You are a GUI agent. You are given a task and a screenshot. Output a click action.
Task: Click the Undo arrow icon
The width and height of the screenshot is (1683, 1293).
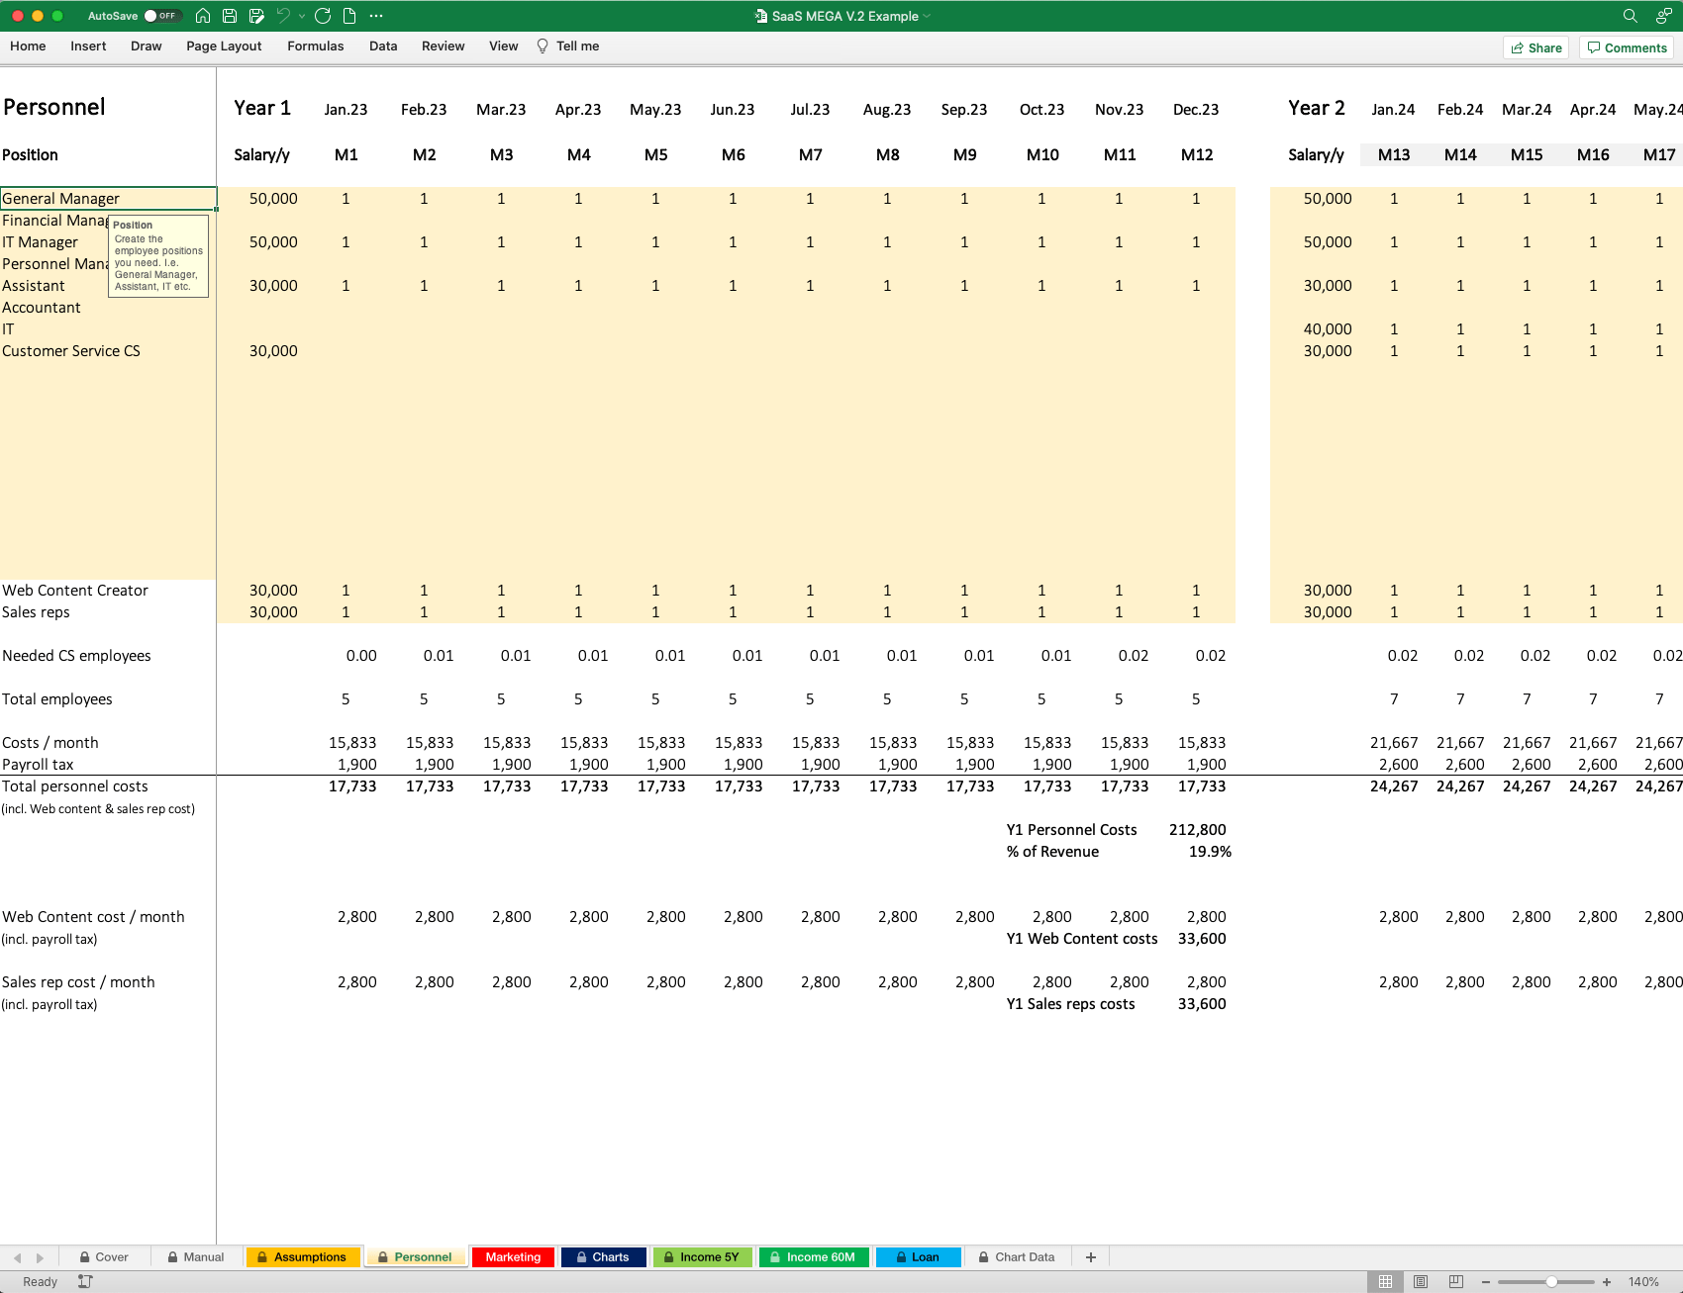tap(284, 16)
